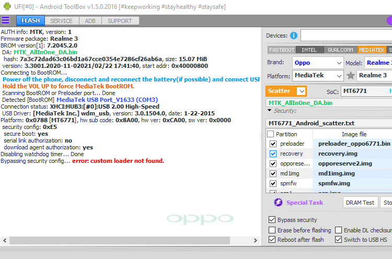Click MediaTek USB Port_V1633 (COM3) log text
Screen dimensions: 392x259
tap(107, 100)
